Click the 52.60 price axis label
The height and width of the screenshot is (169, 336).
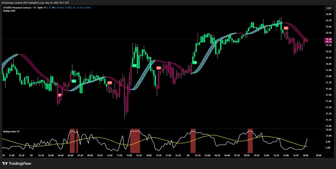(329, 27)
